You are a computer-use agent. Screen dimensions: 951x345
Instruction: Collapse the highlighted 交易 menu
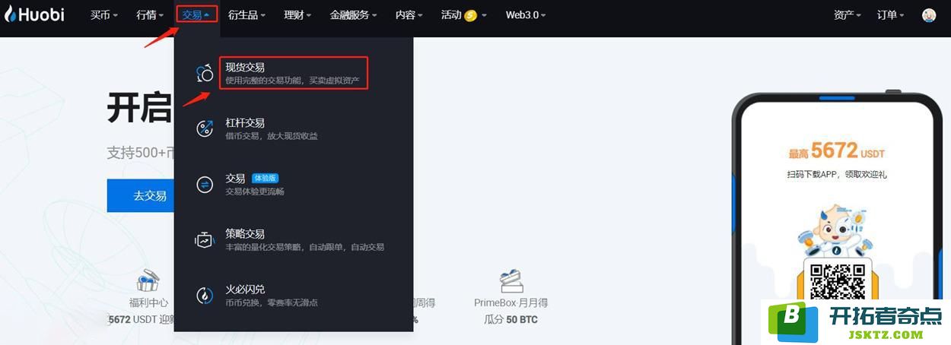196,14
